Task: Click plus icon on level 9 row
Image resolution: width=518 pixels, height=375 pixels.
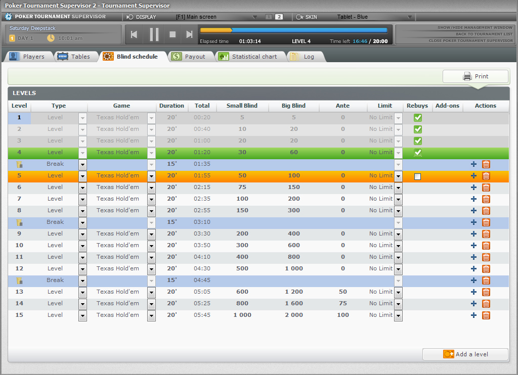Action: (473, 234)
